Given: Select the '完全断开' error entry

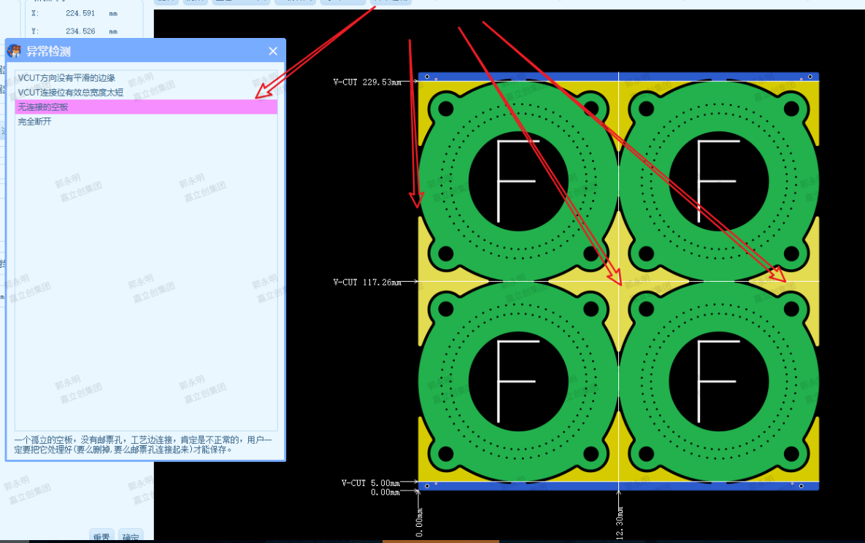Looking at the screenshot, I should [35, 122].
